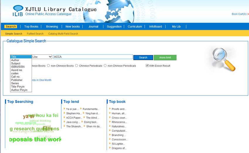Click the green more limit button
Screen dimensions: 249x153
click(x=165, y=57)
